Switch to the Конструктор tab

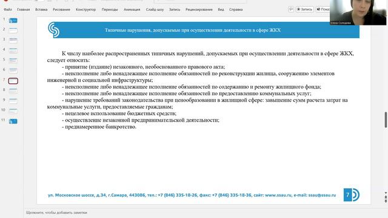point(85,10)
